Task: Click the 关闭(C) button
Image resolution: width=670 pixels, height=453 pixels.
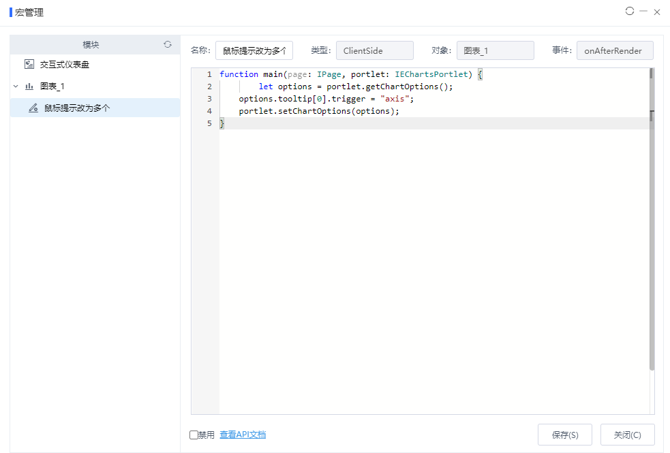Action: tap(627, 435)
